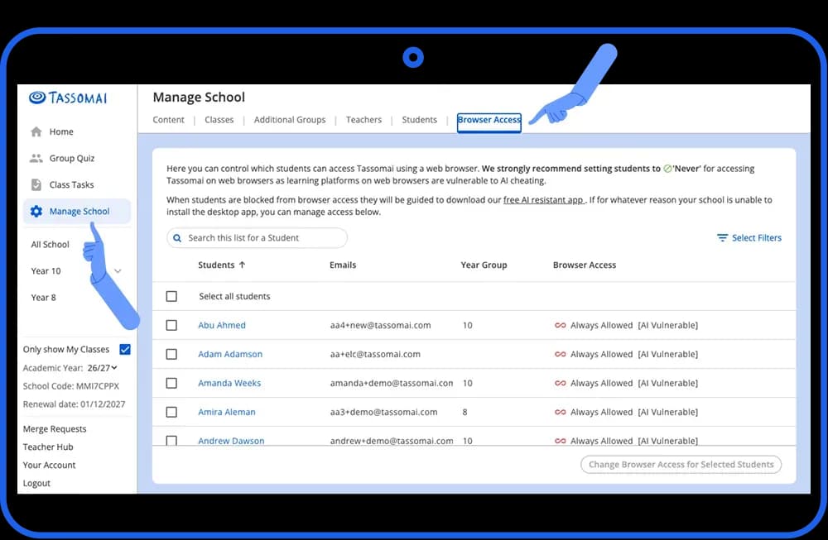Tick the checkbox for Adam Adamson
This screenshot has width=828, height=540.
pos(171,355)
